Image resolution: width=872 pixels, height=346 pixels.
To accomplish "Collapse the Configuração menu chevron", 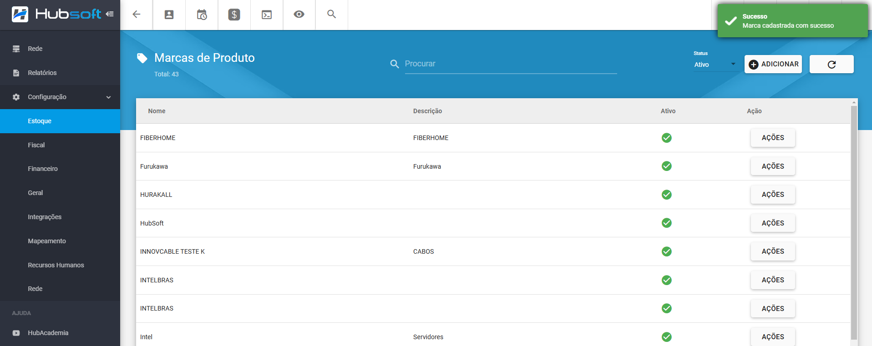I will coord(108,97).
